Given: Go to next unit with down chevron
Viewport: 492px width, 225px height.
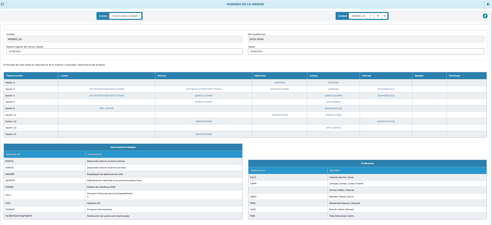Looking at the screenshot, I should coord(384,16).
